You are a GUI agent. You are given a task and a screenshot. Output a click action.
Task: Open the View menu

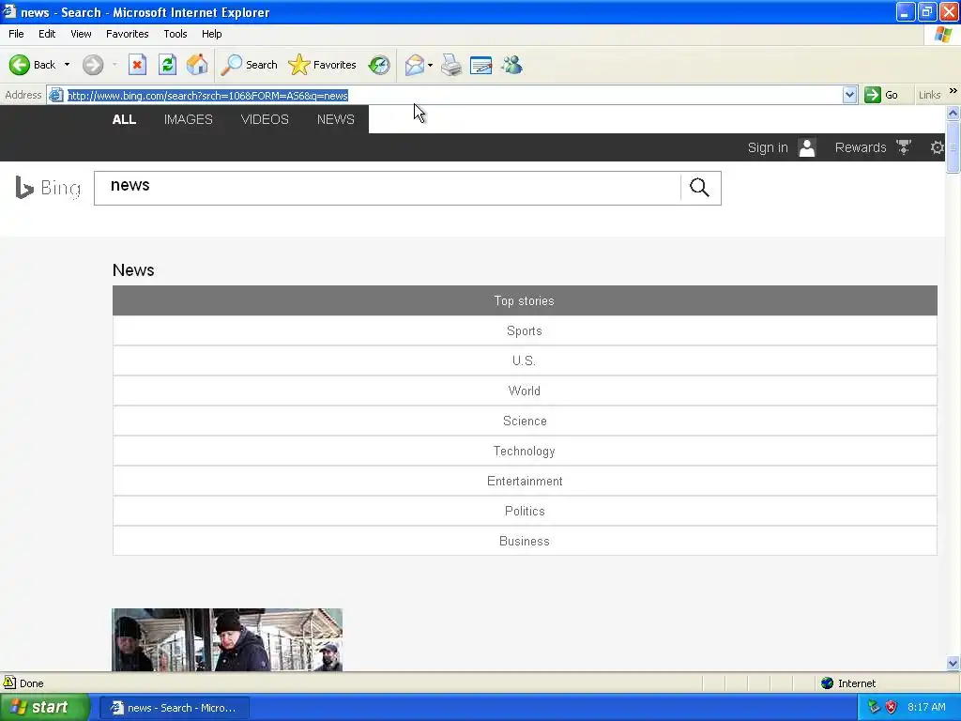pyautogui.click(x=81, y=34)
